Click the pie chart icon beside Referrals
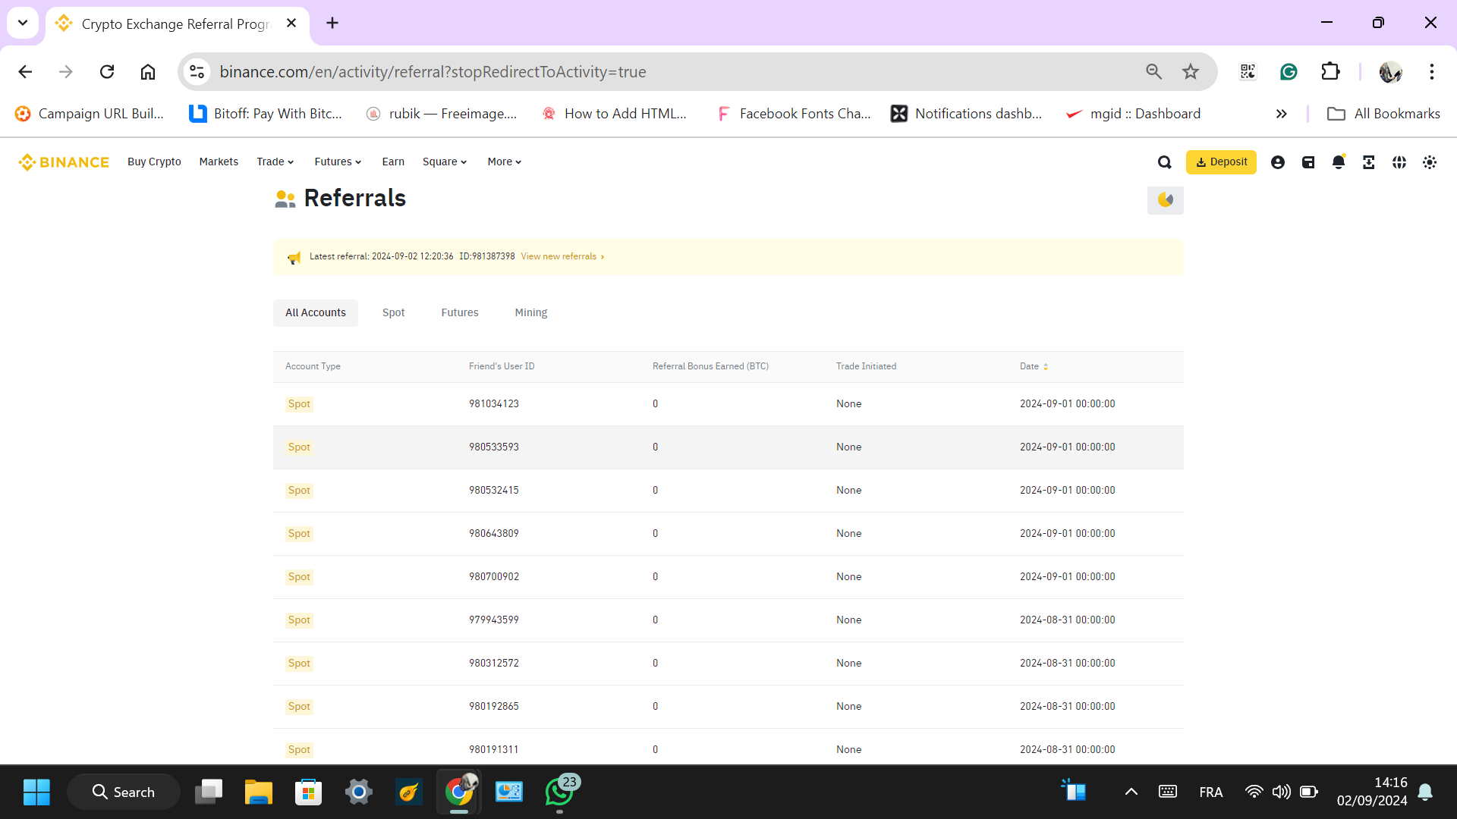The image size is (1457, 819). click(x=1165, y=200)
